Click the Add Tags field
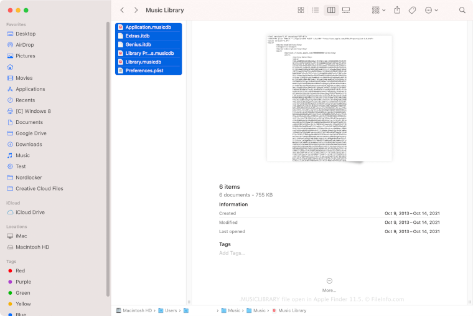Screen dimensions: 473x316 pos(232,253)
